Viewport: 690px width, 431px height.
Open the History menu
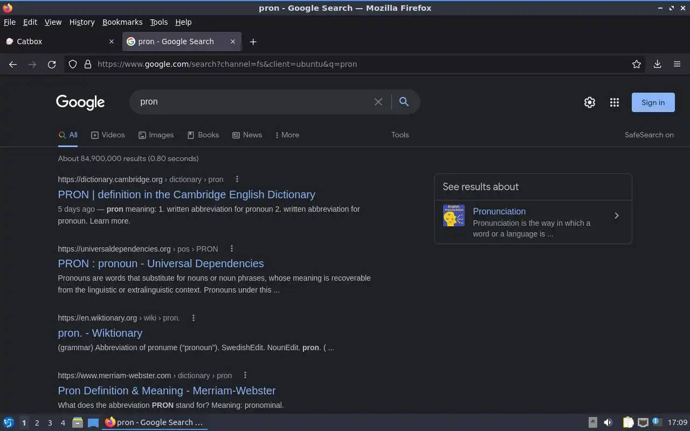click(x=82, y=22)
